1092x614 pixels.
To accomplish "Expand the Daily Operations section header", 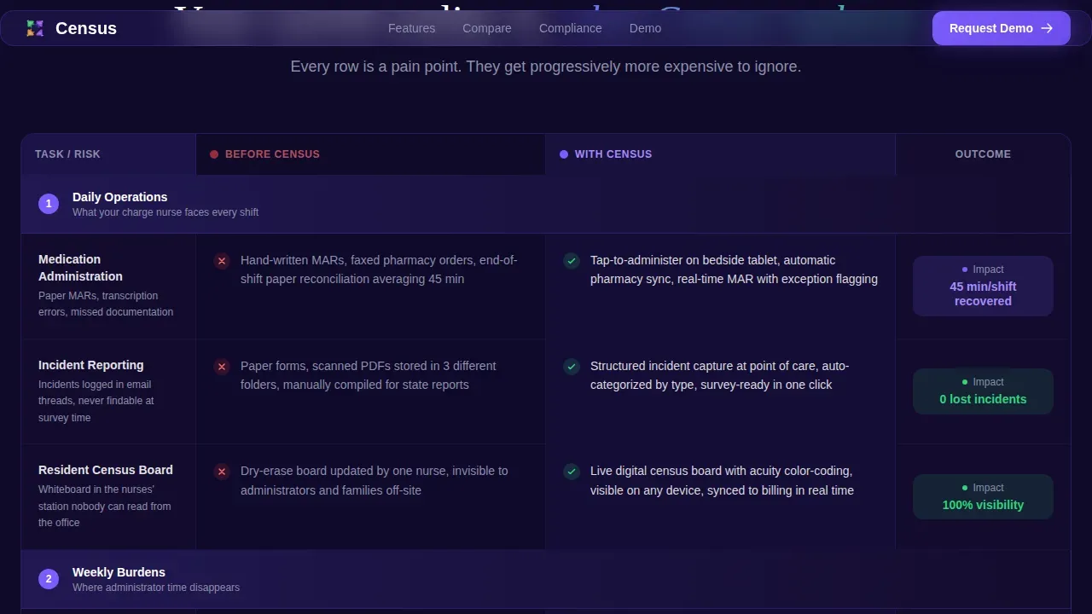I will point(546,204).
